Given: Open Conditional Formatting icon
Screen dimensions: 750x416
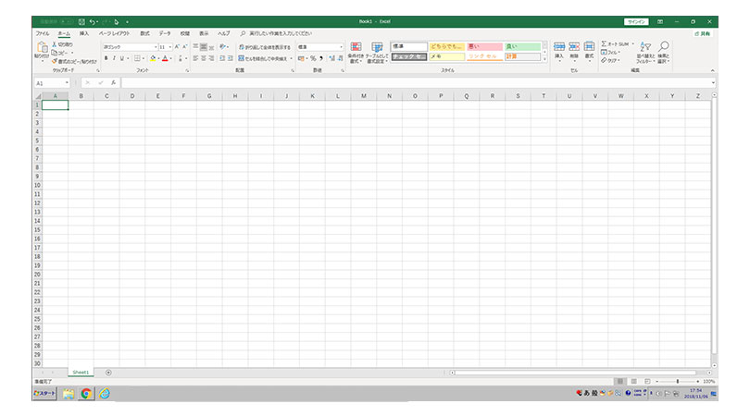Looking at the screenshot, I should (356, 46).
